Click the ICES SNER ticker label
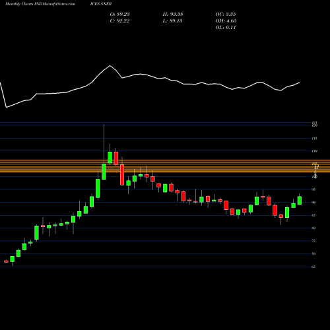Viewport: 330px width, 330px height. pyautogui.click(x=101, y=4)
